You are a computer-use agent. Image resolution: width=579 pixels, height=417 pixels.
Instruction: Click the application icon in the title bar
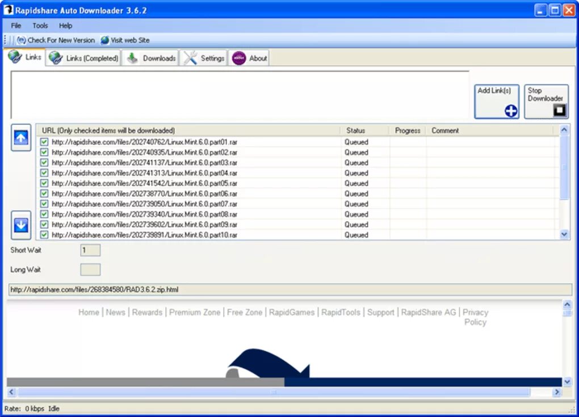pyautogui.click(x=8, y=10)
